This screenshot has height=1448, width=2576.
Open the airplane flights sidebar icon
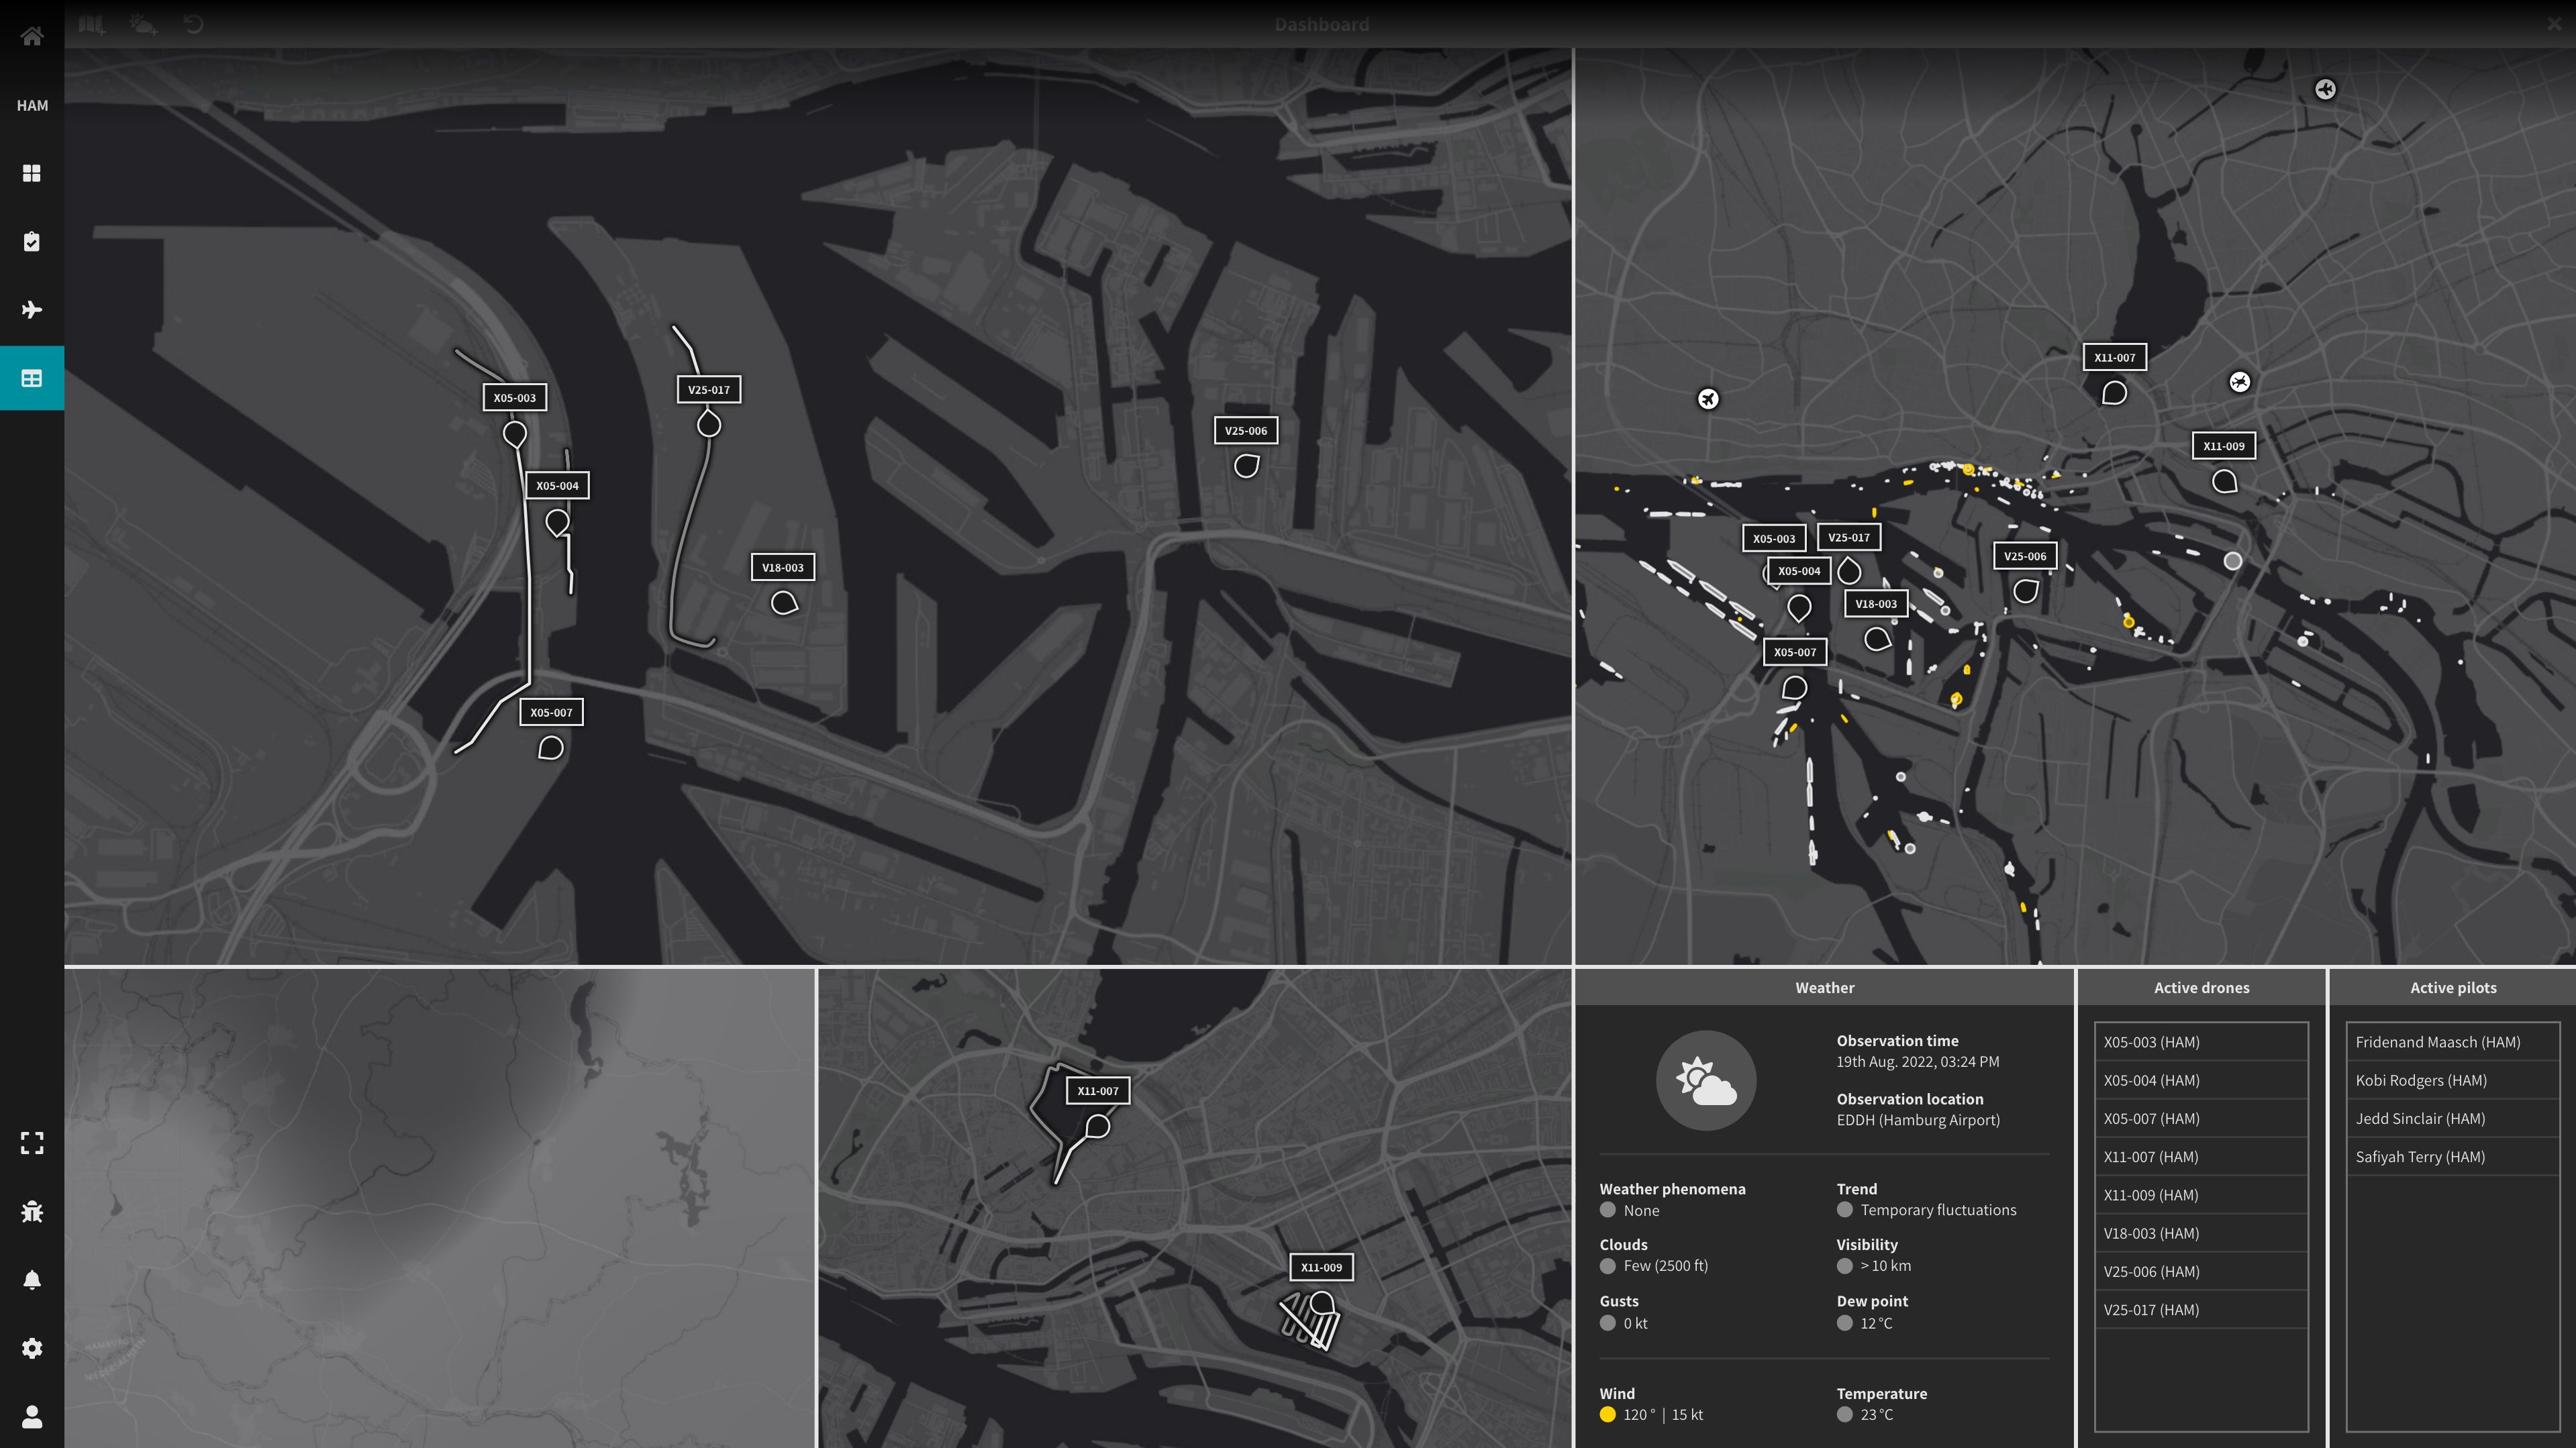click(32, 310)
